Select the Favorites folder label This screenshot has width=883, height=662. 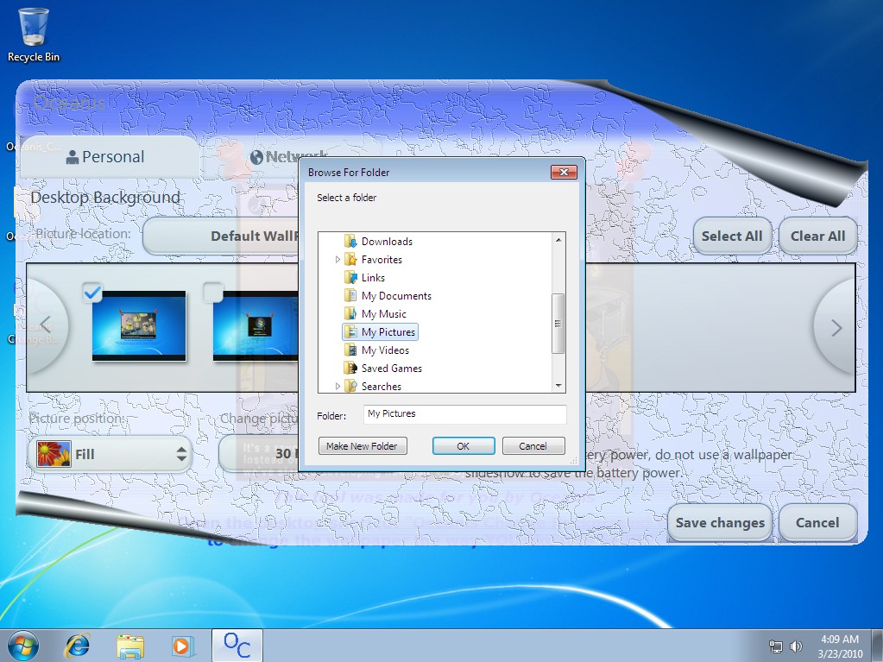point(382,260)
